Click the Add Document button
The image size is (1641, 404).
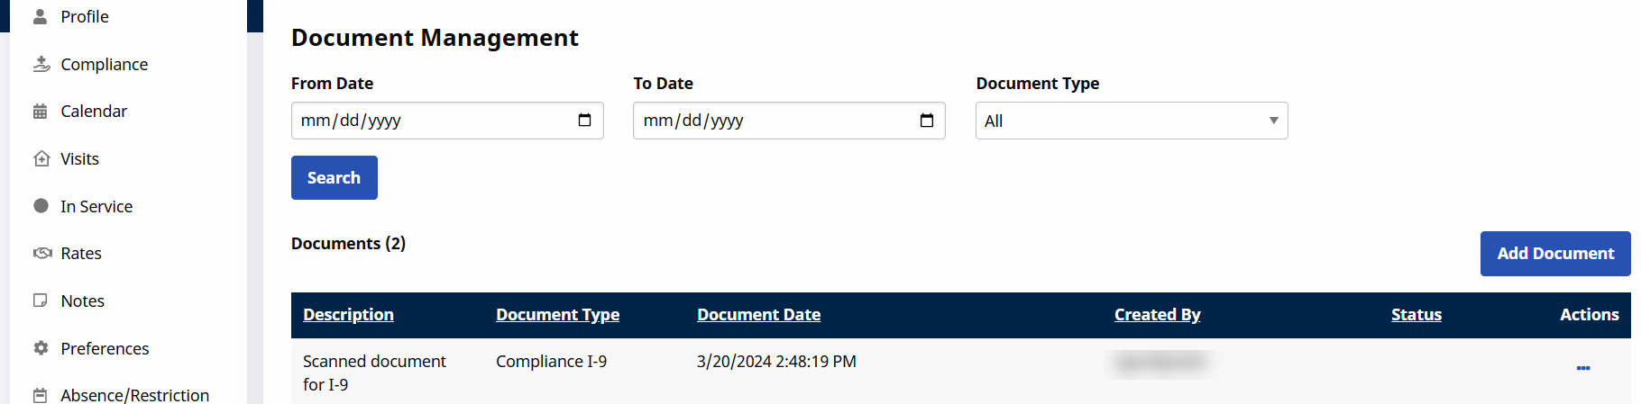[1554, 254]
